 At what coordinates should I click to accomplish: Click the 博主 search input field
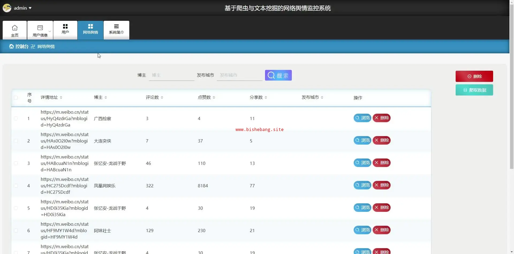click(172, 75)
